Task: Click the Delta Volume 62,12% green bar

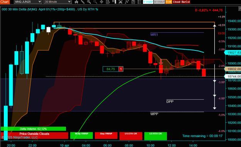Action: (33, 129)
